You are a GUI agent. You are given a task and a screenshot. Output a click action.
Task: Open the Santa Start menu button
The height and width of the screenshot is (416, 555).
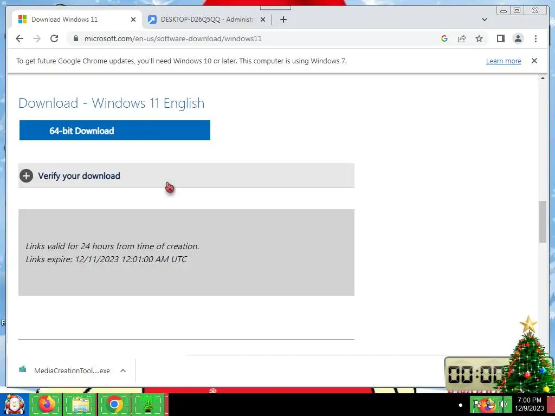[x=14, y=404]
